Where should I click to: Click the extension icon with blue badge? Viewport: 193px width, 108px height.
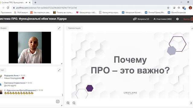coord(184,8)
